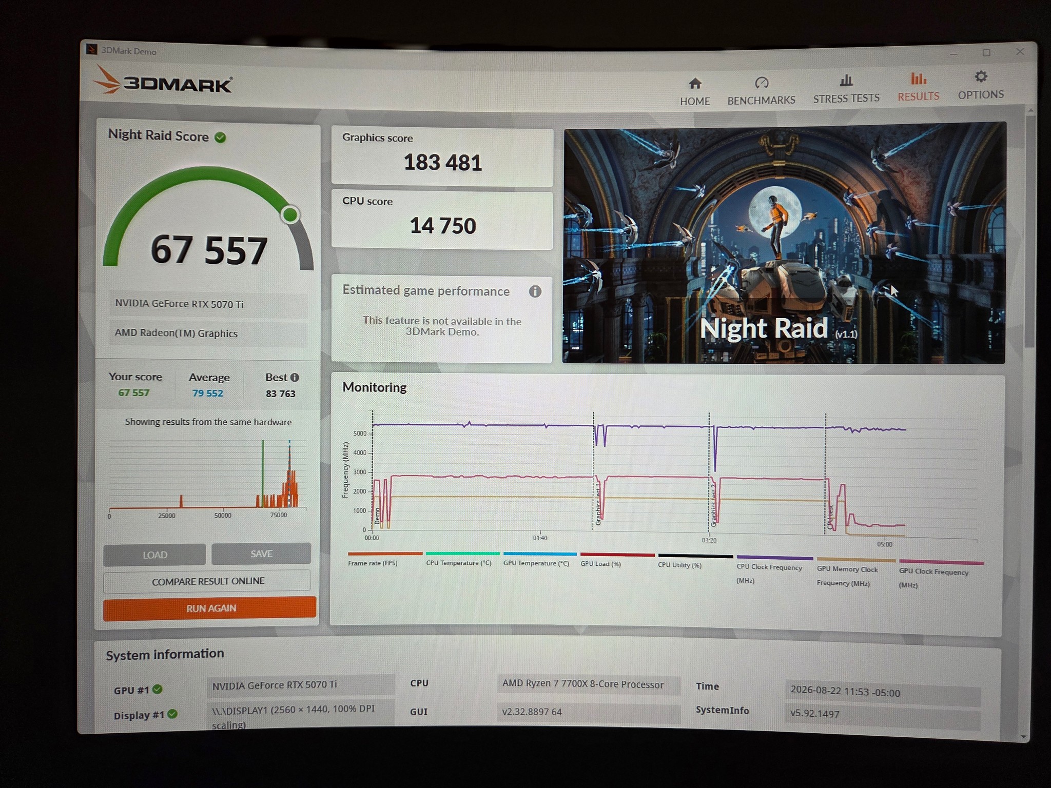
Task: Open the OPTIONS tab
Action: 981,85
